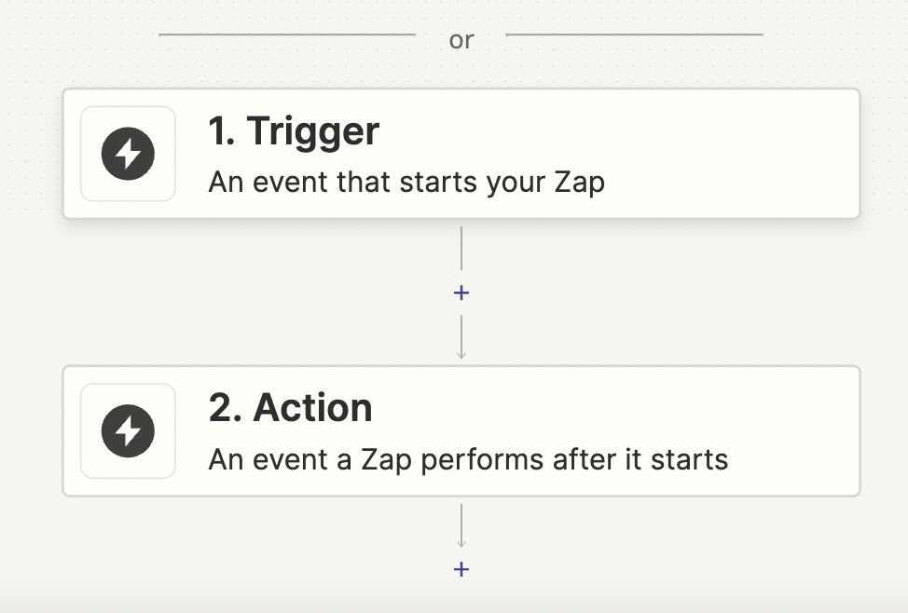Click the plus icon between Trigger and Action
Screen dimensions: 908x613
point(461,292)
